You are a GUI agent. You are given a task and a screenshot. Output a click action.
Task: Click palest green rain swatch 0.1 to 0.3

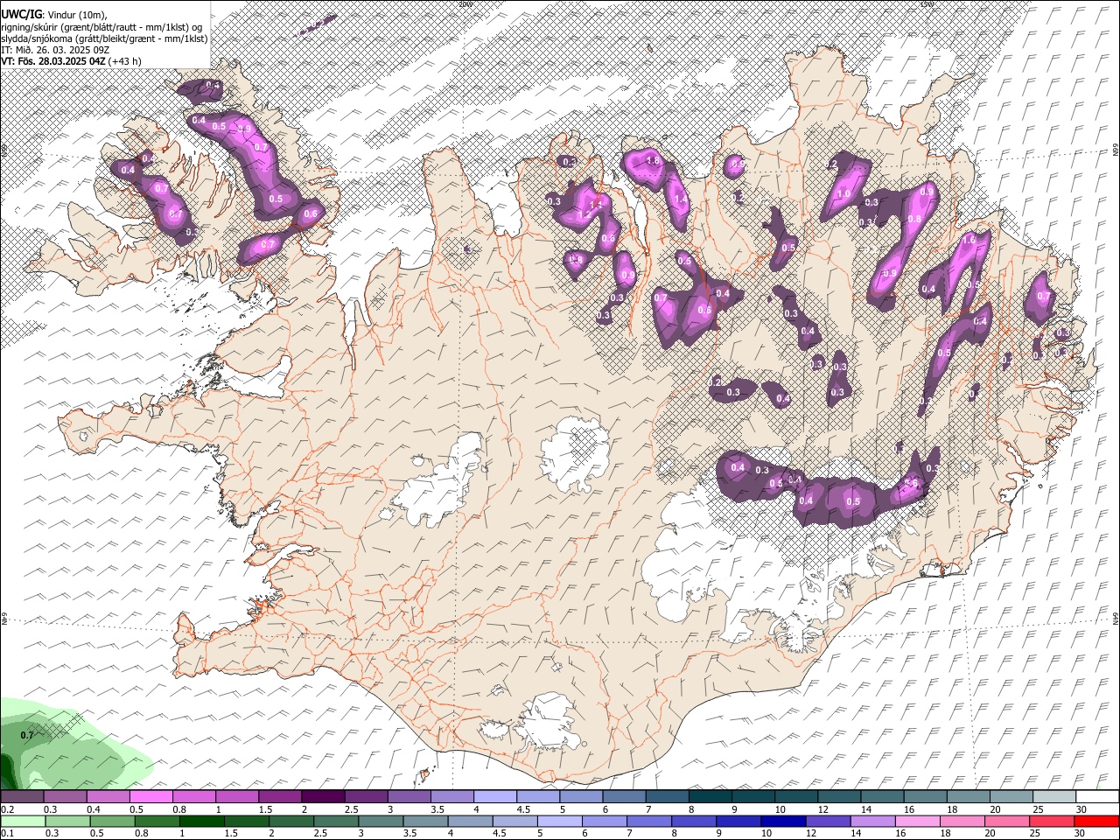coord(22,821)
